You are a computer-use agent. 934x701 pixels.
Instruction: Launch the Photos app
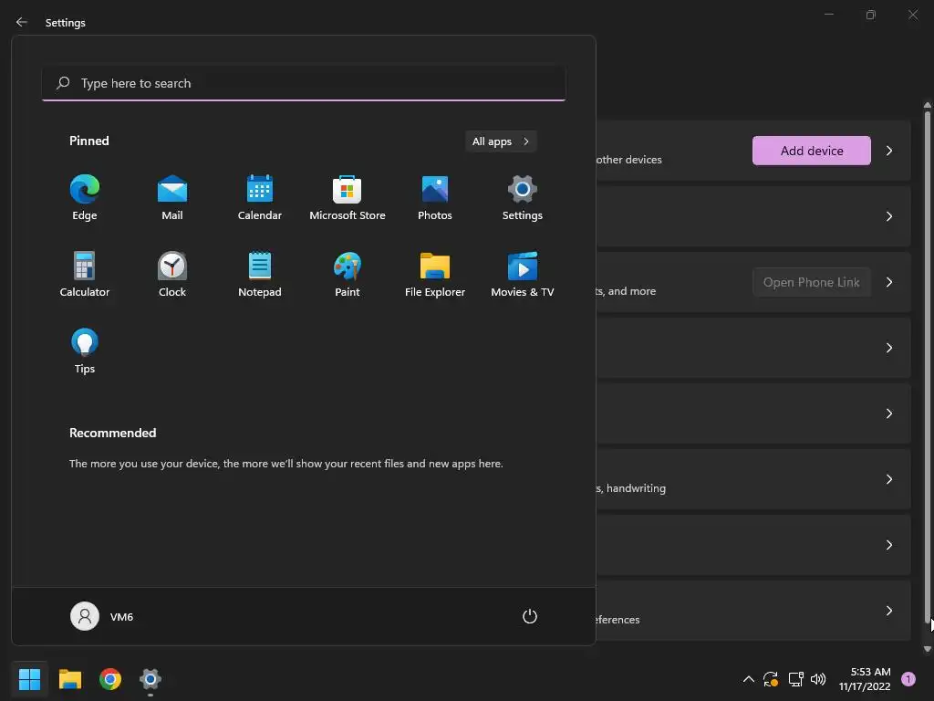tap(435, 198)
